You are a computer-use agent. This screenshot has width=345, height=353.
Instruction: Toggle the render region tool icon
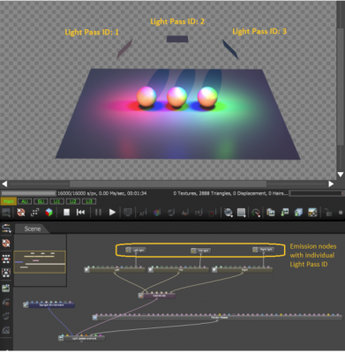click(199, 212)
